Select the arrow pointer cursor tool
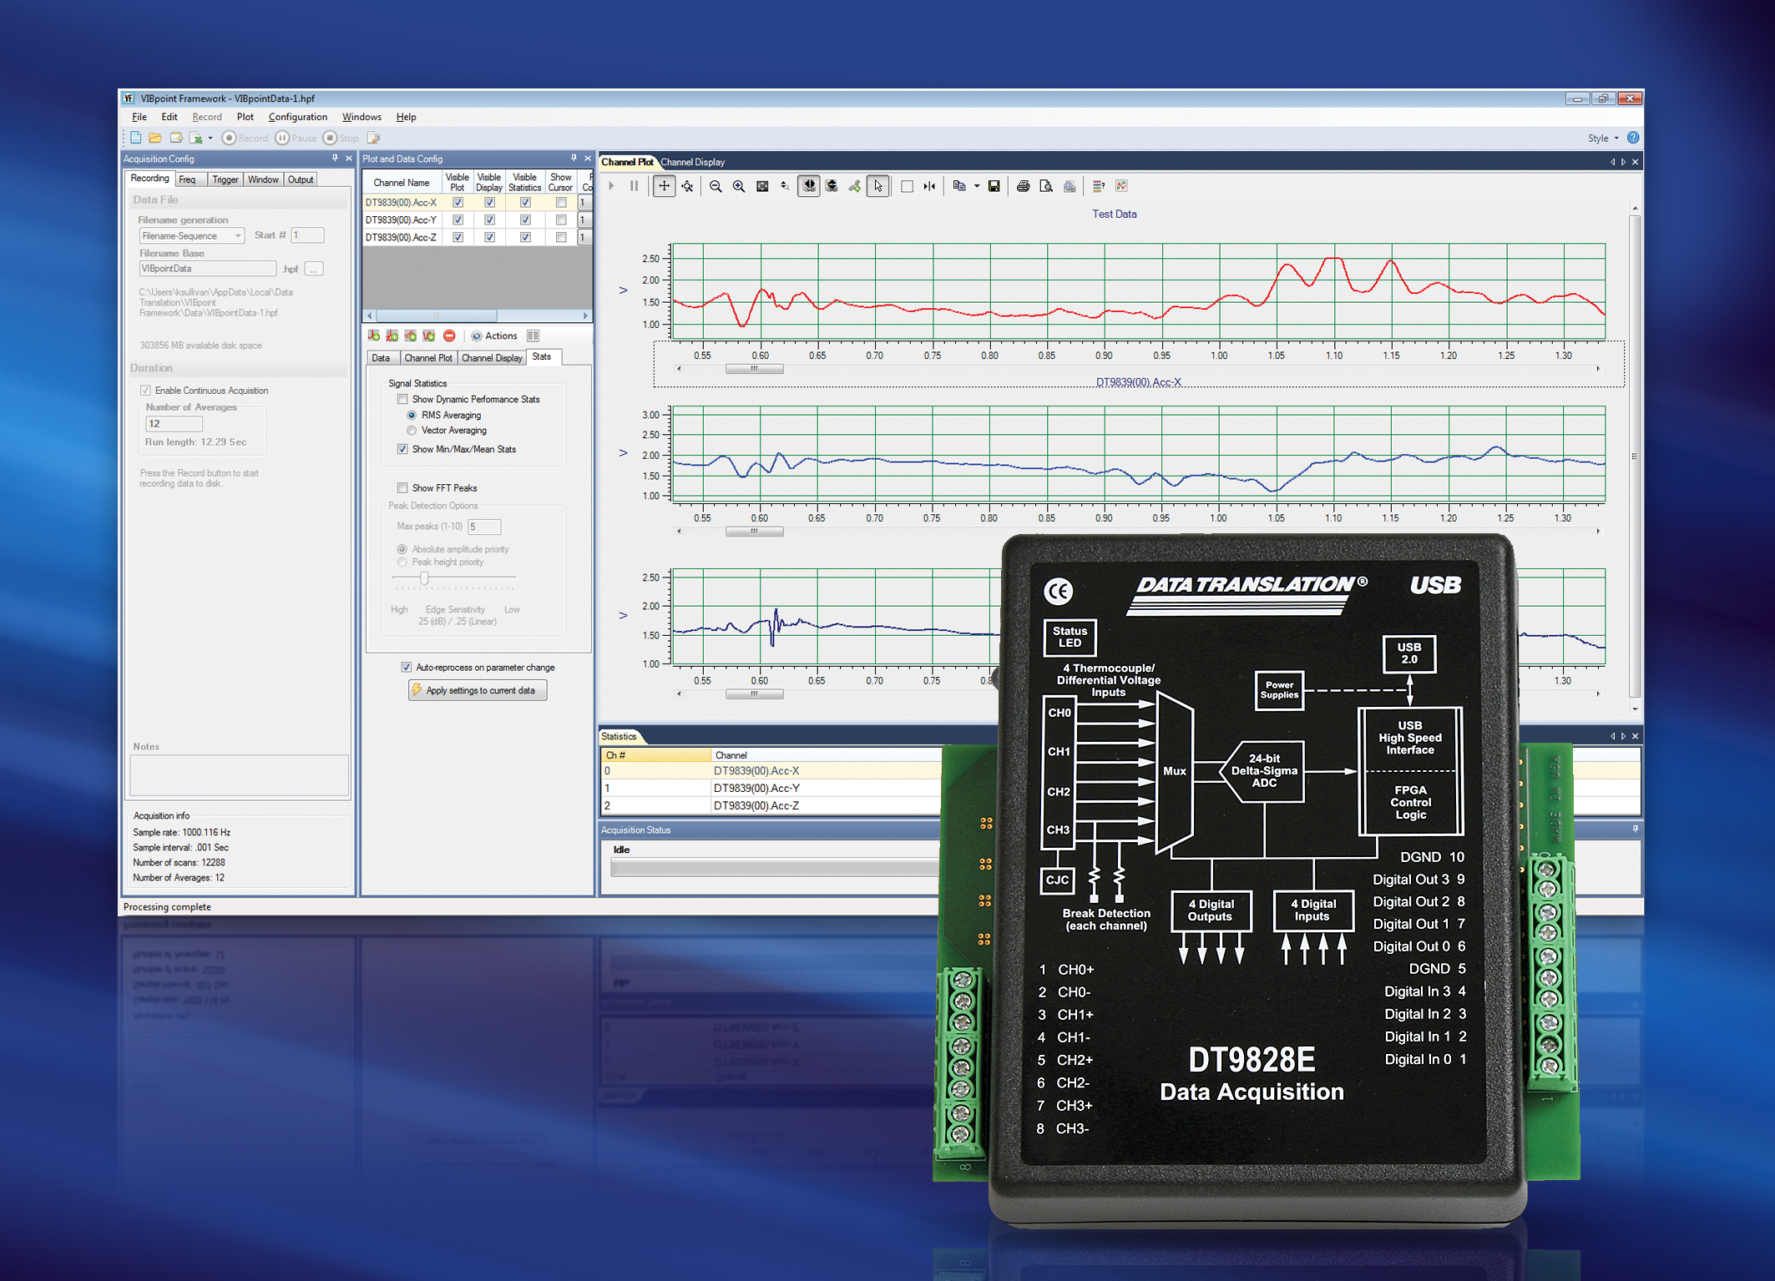The height and width of the screenshot is (1281, 1775). [x=877, y=186]
